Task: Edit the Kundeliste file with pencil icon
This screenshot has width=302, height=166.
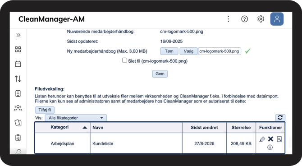Action: pyautogui.click(x=262, y=139)
